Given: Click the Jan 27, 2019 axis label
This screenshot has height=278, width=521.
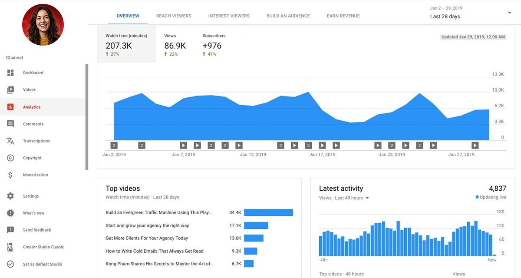Looking at the screenshot, I should [461, 155].
